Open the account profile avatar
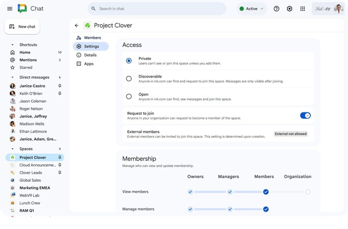Screen dimensions: 348x229 339,8
